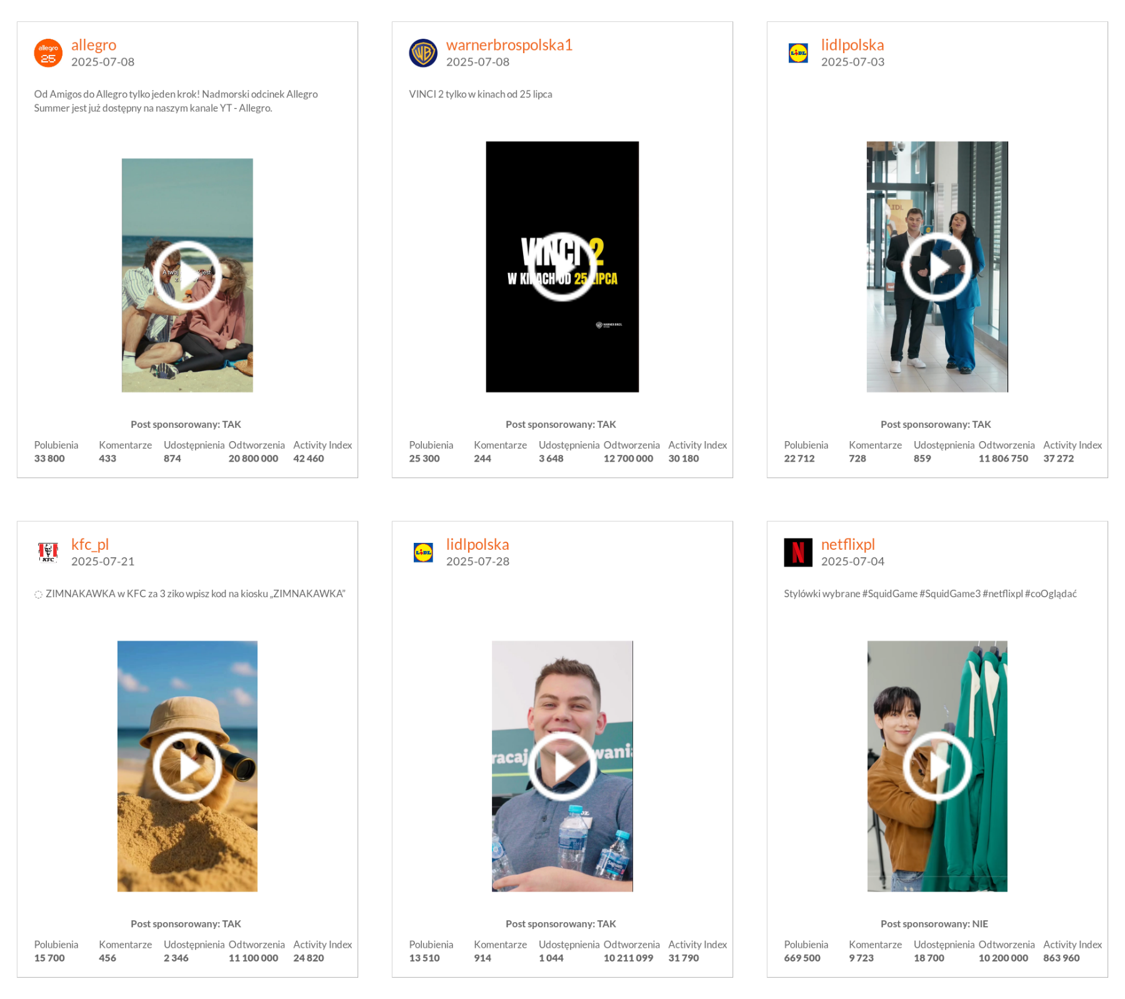This screenshot has width=1125, height=999.
Task: Open the allegro profile name link
Action: pos(94,45)
